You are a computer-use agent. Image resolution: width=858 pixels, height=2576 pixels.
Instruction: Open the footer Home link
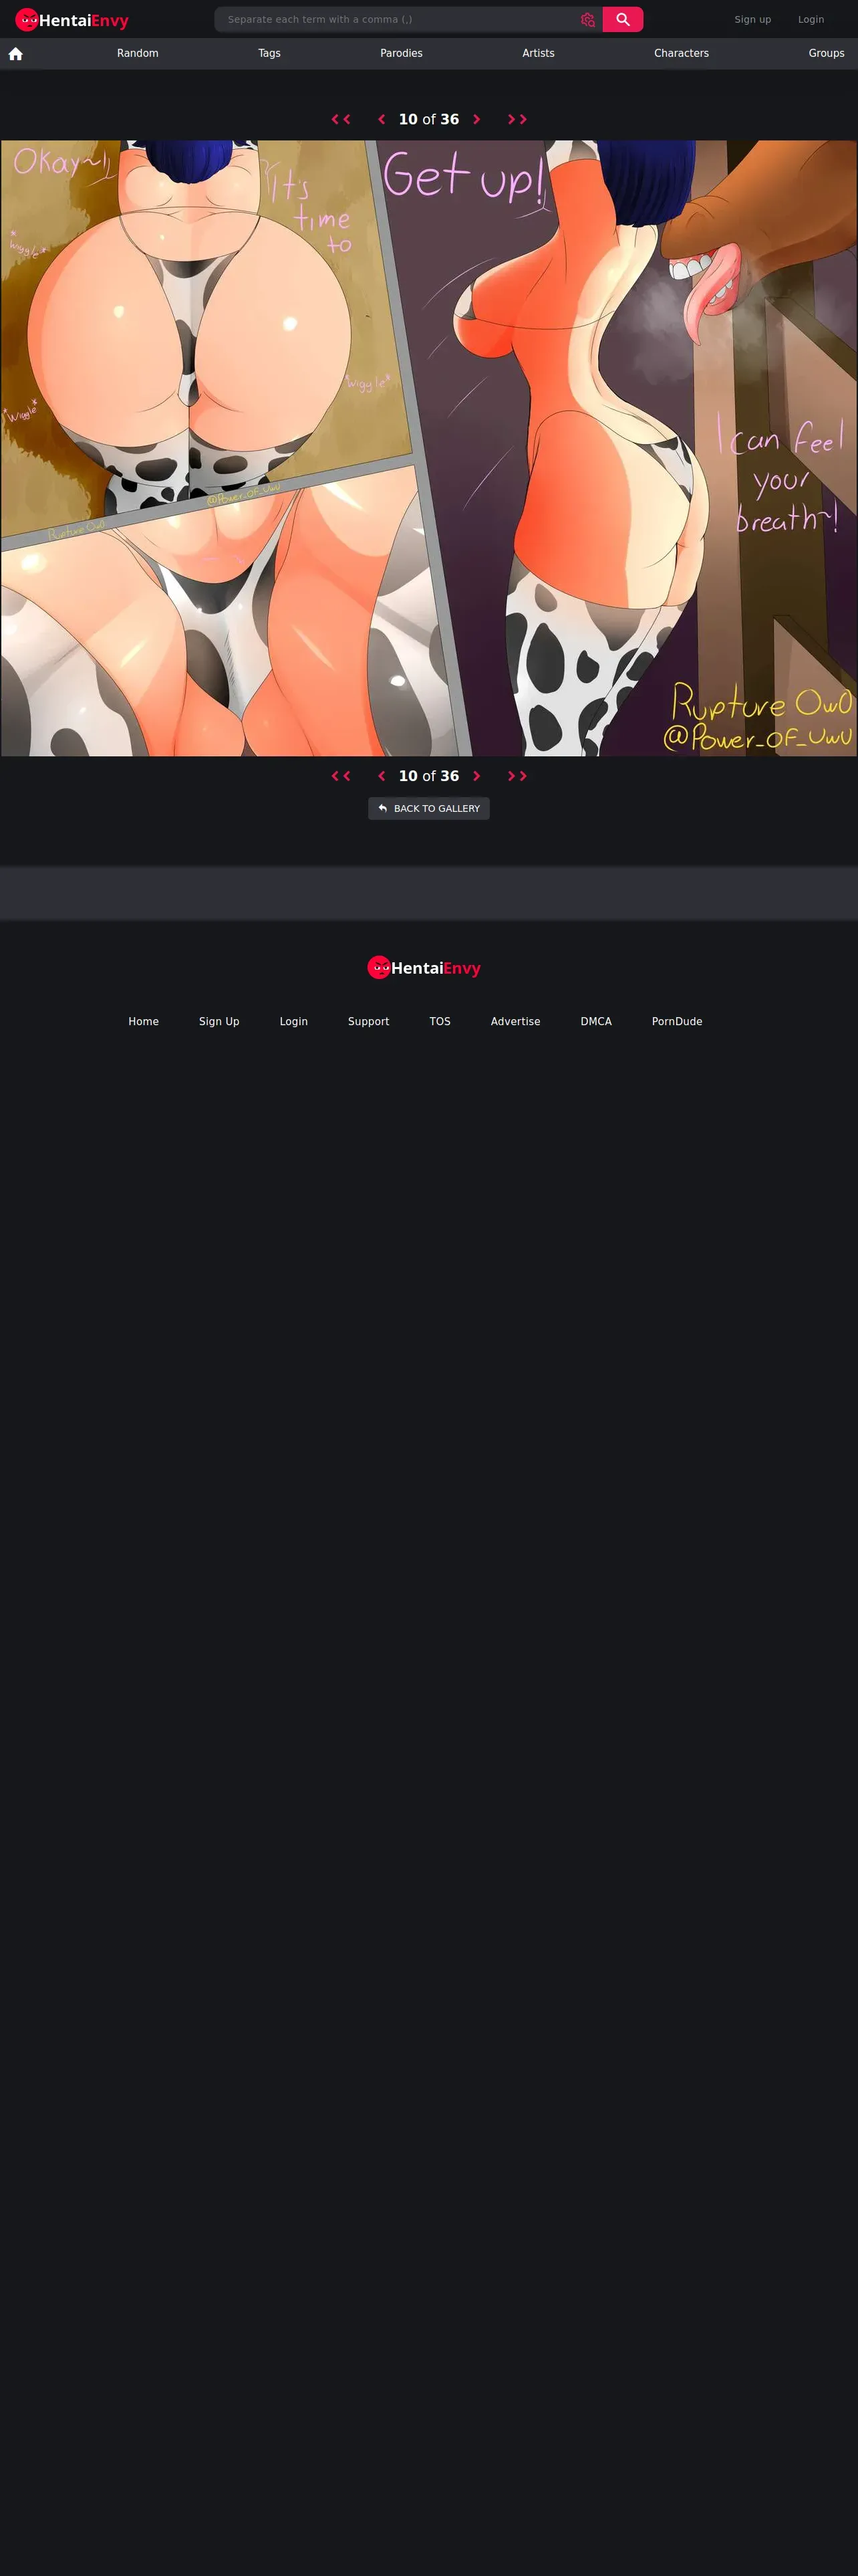(x=144, y=1021)
